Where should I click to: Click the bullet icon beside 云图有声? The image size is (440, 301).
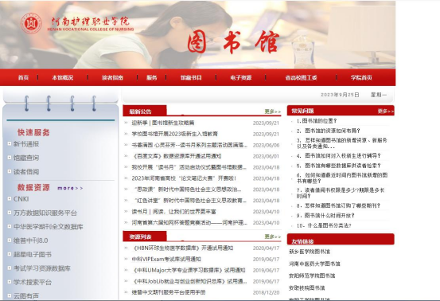pos(10,295)
